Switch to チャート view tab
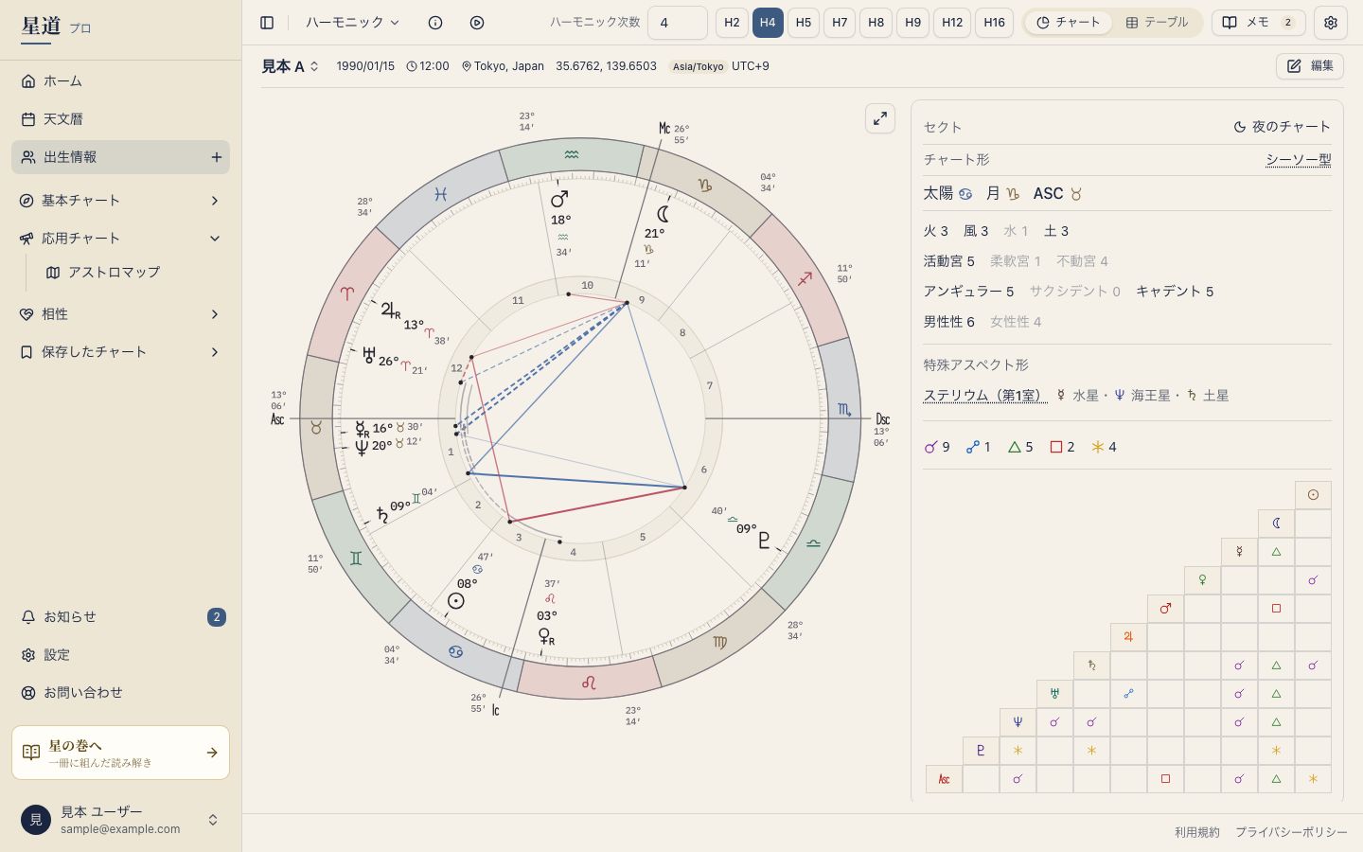The width and height of the screenshot is (1363, 852). tap(1069, 23)
